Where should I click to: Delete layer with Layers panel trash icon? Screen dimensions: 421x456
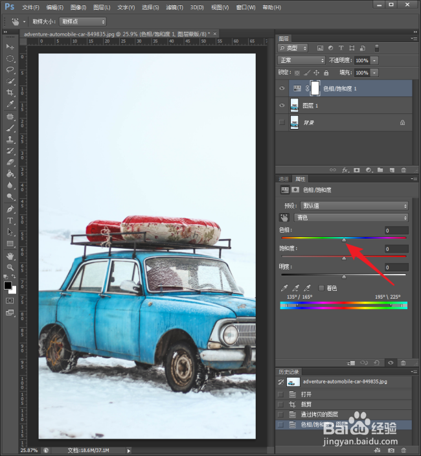(x=404, y=170)
